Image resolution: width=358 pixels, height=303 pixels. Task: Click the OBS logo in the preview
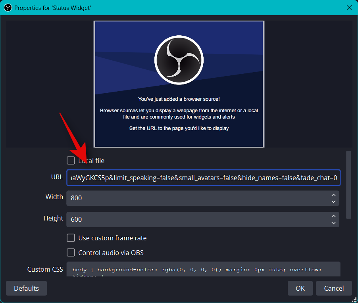click(179, 60)
